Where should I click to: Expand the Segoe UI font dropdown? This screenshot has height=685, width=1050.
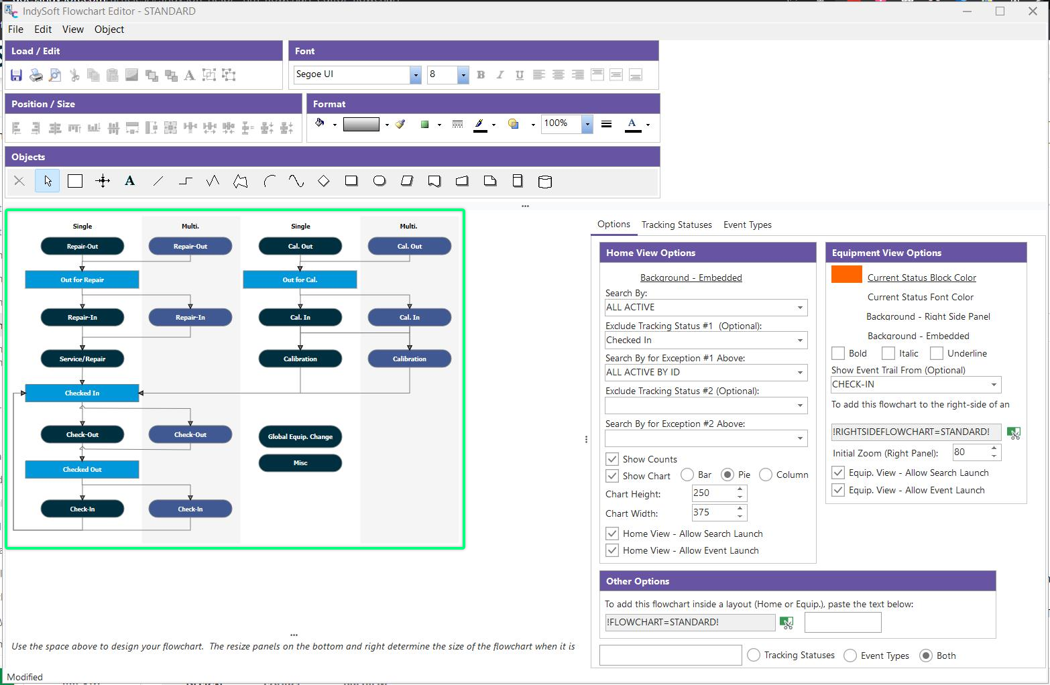pyautogui.click(x=415, y=75)
